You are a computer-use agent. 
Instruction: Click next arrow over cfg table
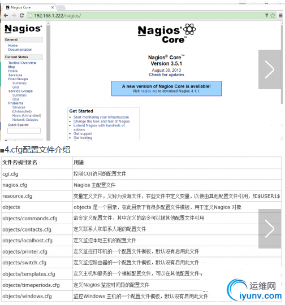pyautogui.click(x=270, y=229)
